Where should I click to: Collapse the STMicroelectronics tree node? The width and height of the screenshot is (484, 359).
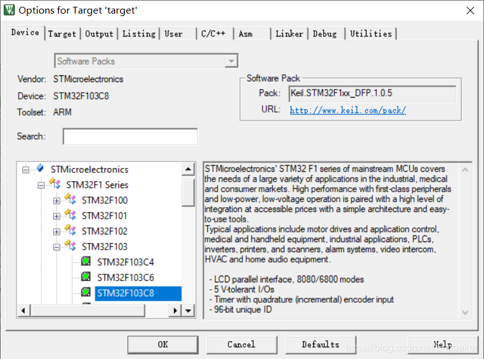pos(25,170)
